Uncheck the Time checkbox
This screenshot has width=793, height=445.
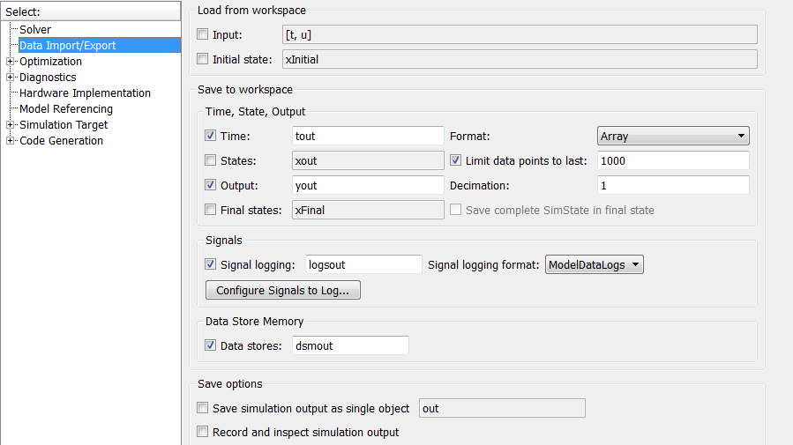[x=210, y=137]
